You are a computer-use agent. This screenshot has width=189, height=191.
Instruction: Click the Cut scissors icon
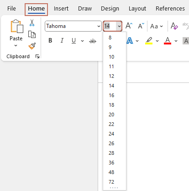coord(32,22)
